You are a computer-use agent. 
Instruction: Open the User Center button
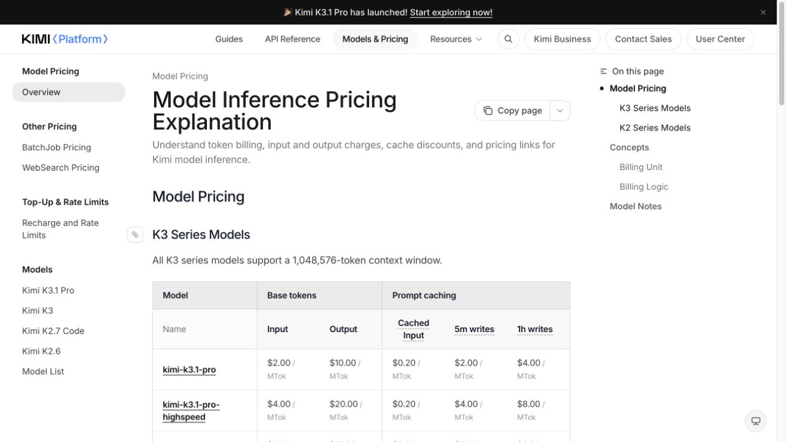(720, 39)
